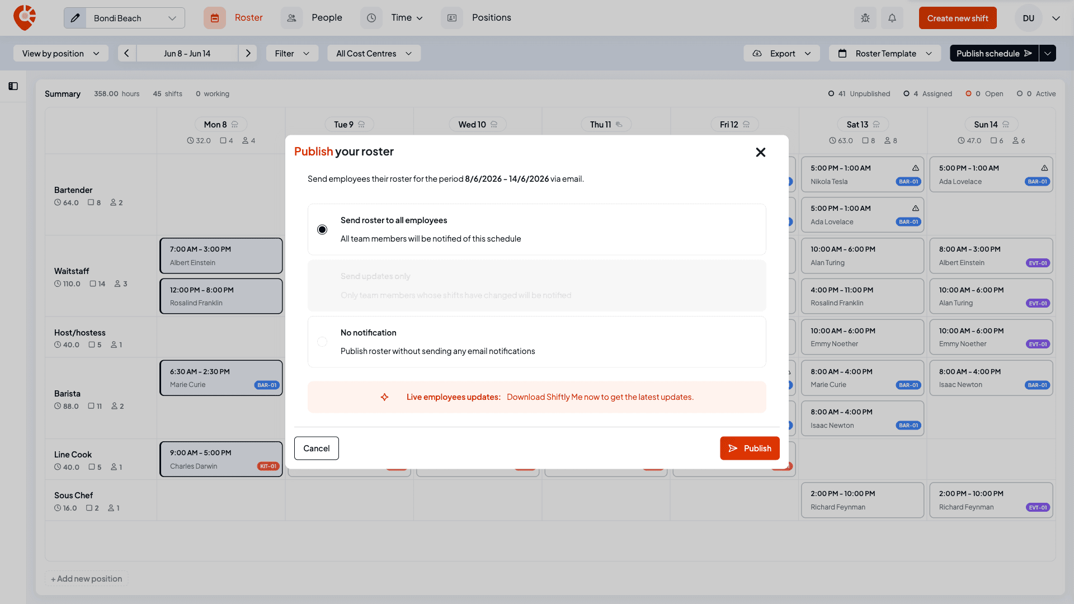Screen dimensions: 1074x604
Task: Click the Shiftly logo icon
Action: 25,18
